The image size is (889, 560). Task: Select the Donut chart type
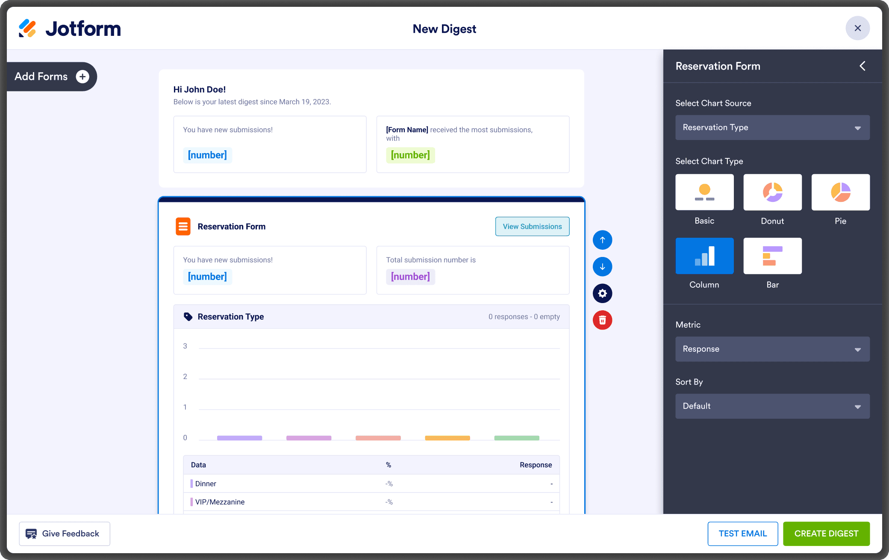[x=772, y=192]
